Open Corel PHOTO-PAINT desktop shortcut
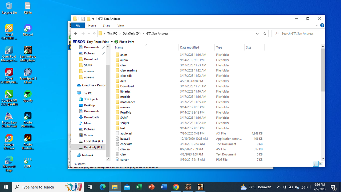This screenshot has width=341, height=192. point(9,75)
